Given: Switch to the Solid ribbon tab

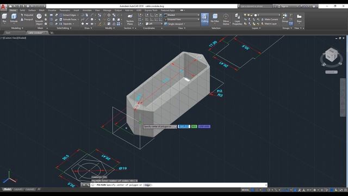Looking at the screenshot, I should click(x=22, y=10).
